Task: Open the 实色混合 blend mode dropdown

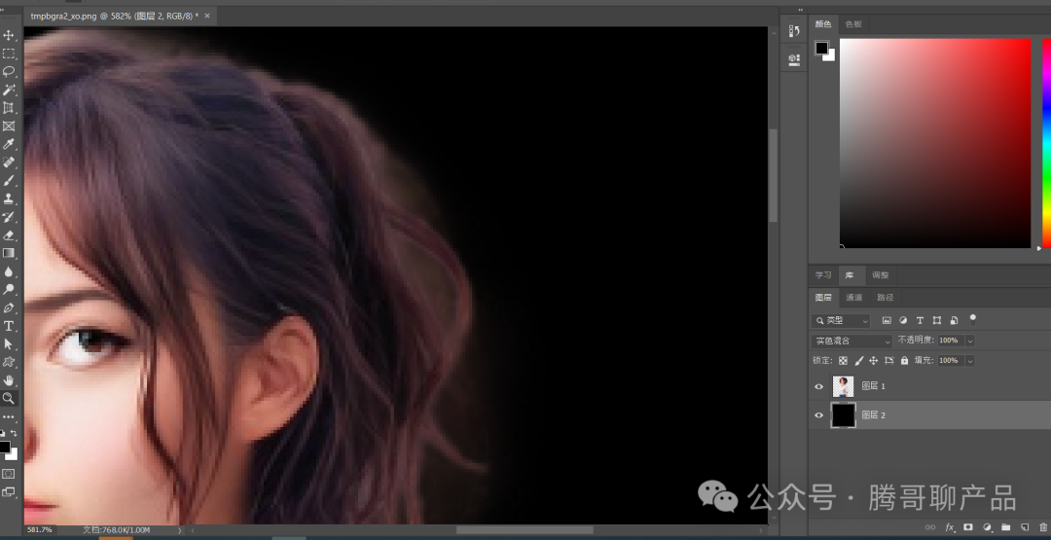Action: pos(852,341)
